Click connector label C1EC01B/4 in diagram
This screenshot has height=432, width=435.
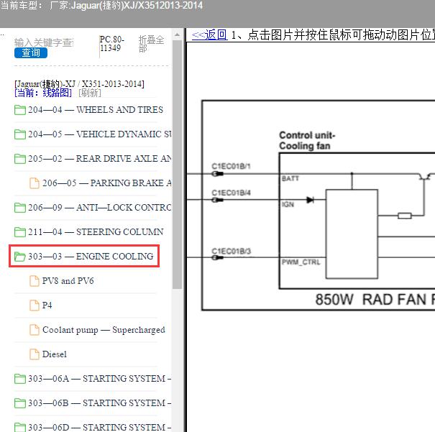[x=231, y=193]
